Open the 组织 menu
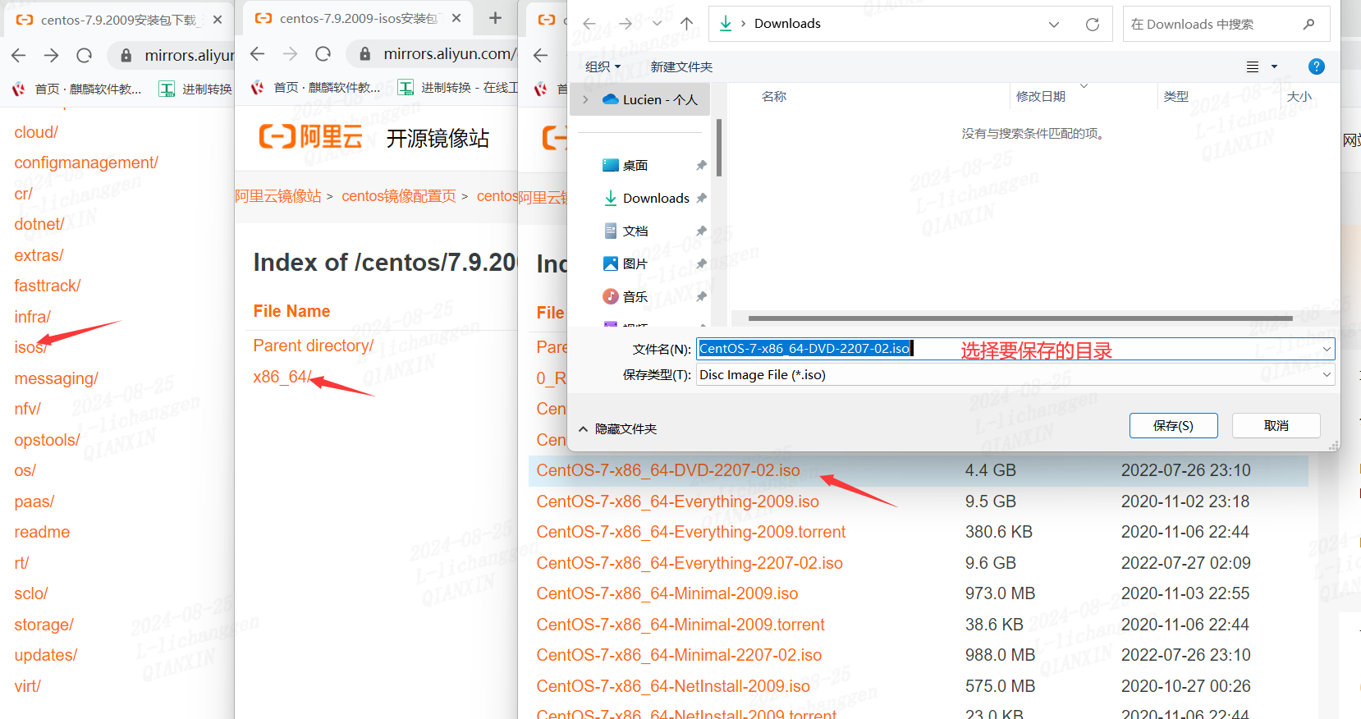 (603, 66)
